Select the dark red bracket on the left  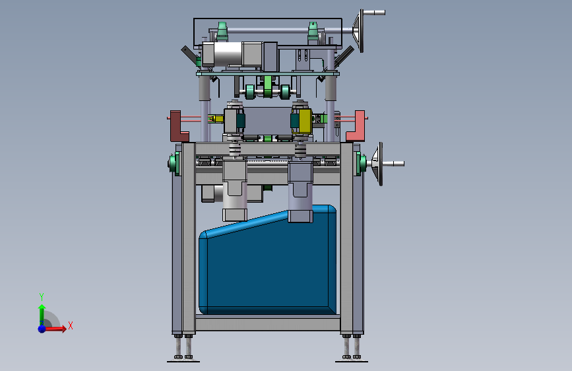click(179, 126)
